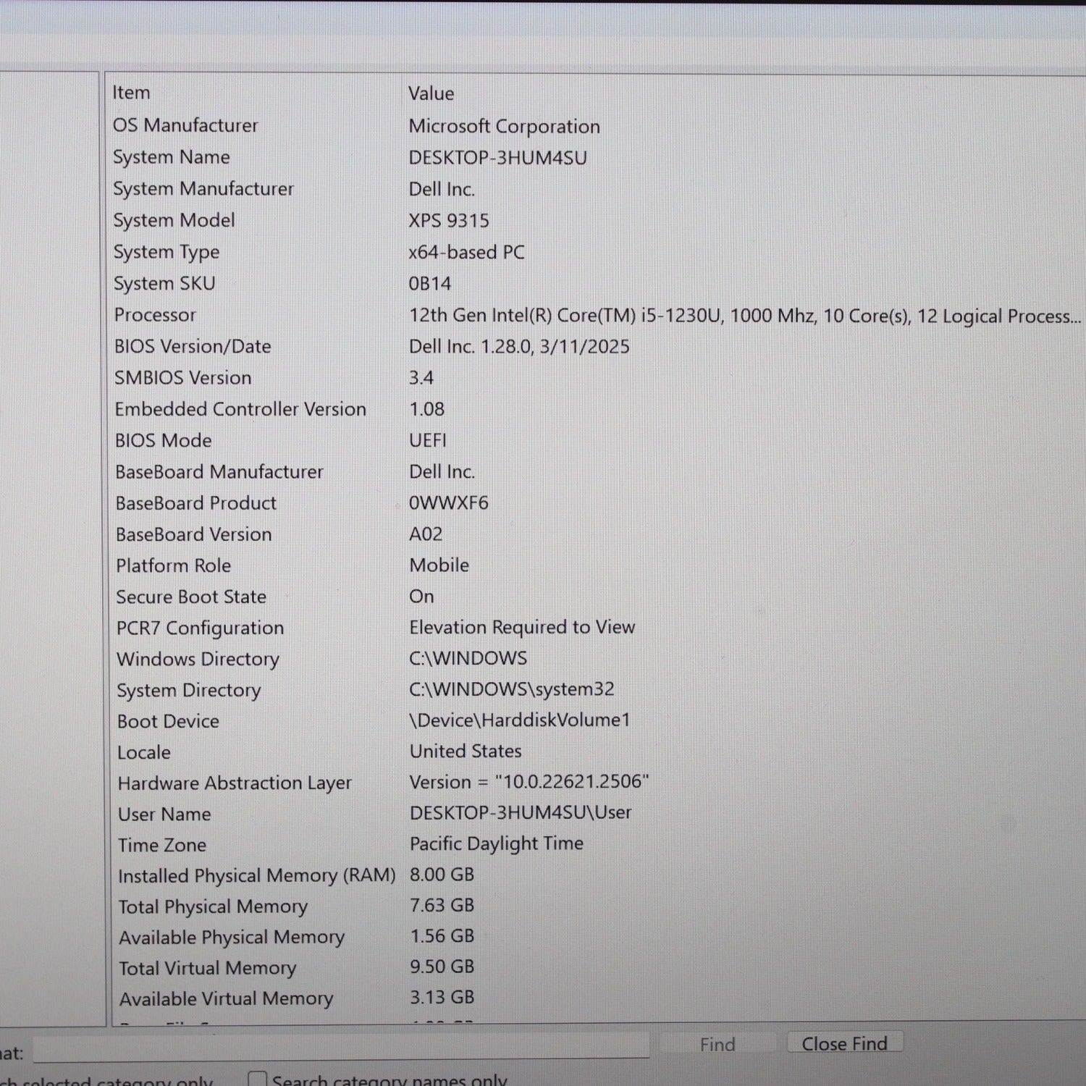
Task: Select the Available Virtual Memory row
Action: click(597, 998)
